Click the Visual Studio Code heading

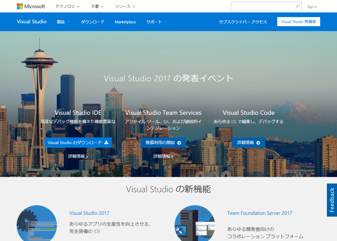248,113
